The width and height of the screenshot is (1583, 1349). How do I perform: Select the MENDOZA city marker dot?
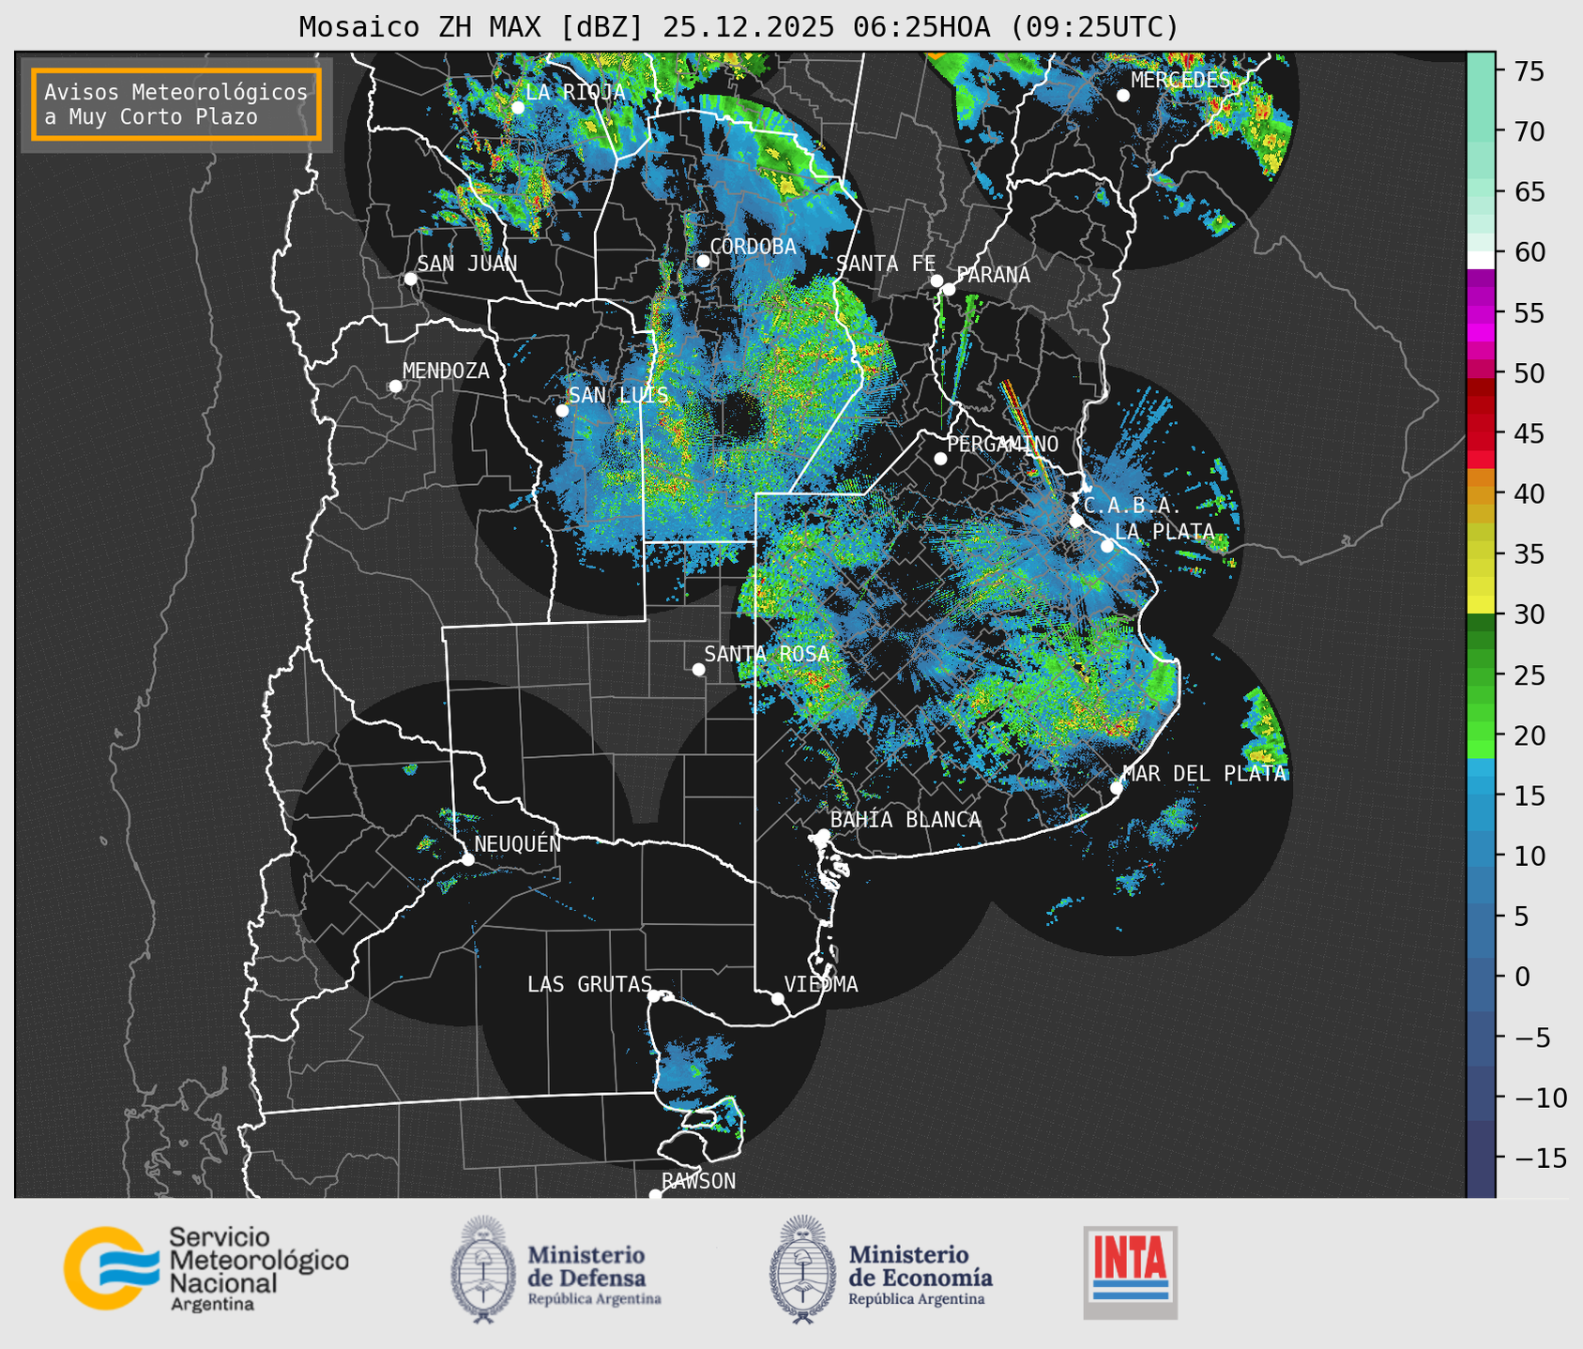pyautogui.click(x=395, y=386)
